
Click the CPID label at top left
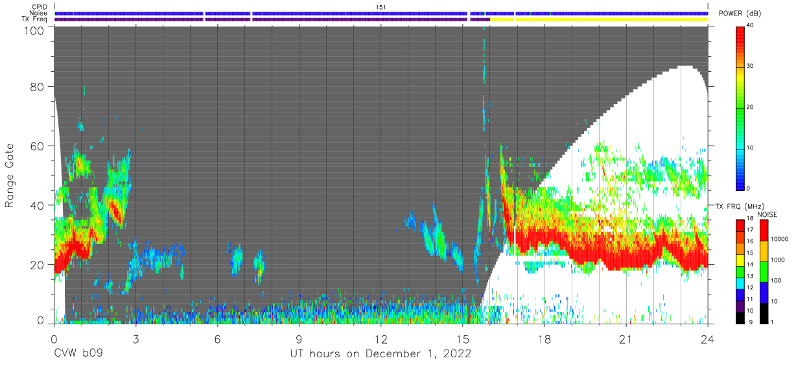(39, 6)
